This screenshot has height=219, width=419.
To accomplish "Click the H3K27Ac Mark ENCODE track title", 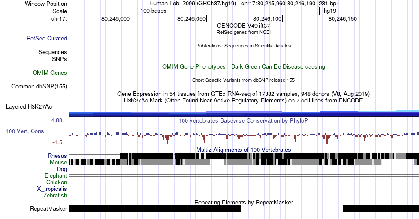I will [x=243, y=100].
